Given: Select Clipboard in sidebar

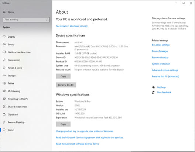Looking at the screenshot, I should pyautogui.click(x=26, y=114).
